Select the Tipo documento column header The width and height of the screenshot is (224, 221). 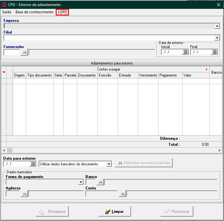point(40,75)
